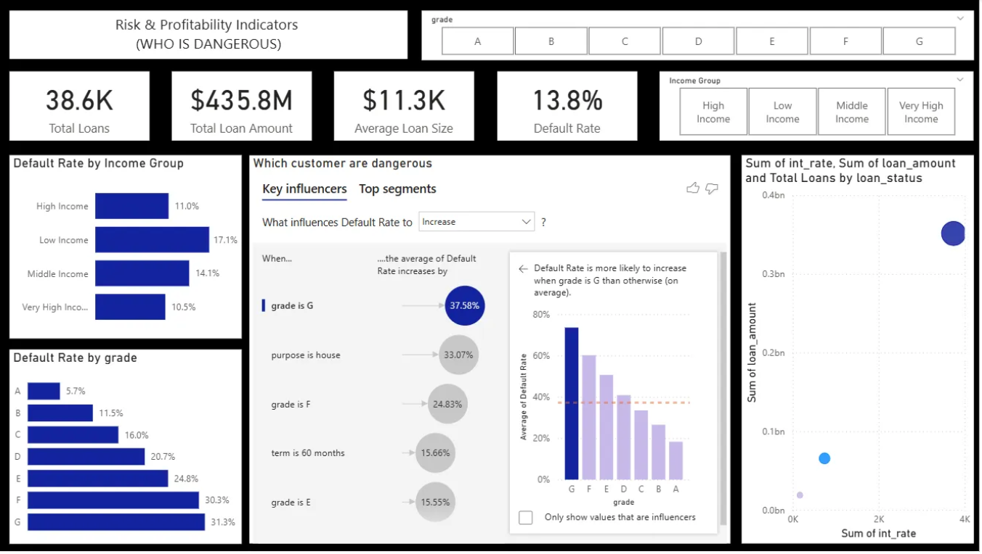Click the 37.58% influencer bubble
The width and height of the screenshot is (982, 554).
coord(465,305)
